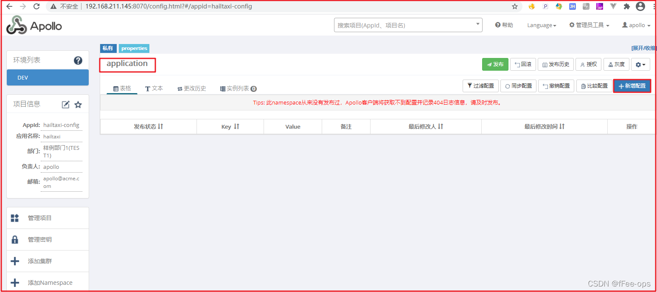Switch to the 更改历史 tab
This screenshot has height=292, width=657.
coord(191,88)
